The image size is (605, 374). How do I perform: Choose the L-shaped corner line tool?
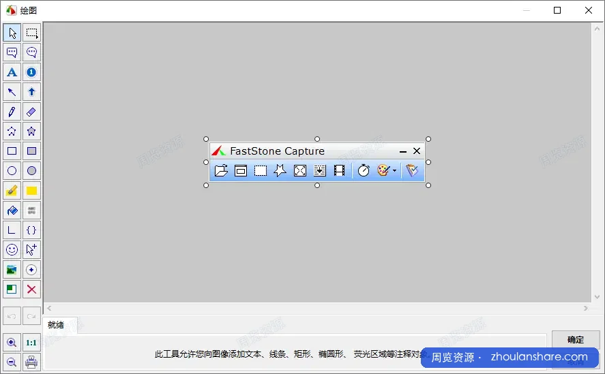(x=12, y=230)
